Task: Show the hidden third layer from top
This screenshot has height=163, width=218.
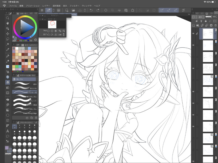Action: 193,57
